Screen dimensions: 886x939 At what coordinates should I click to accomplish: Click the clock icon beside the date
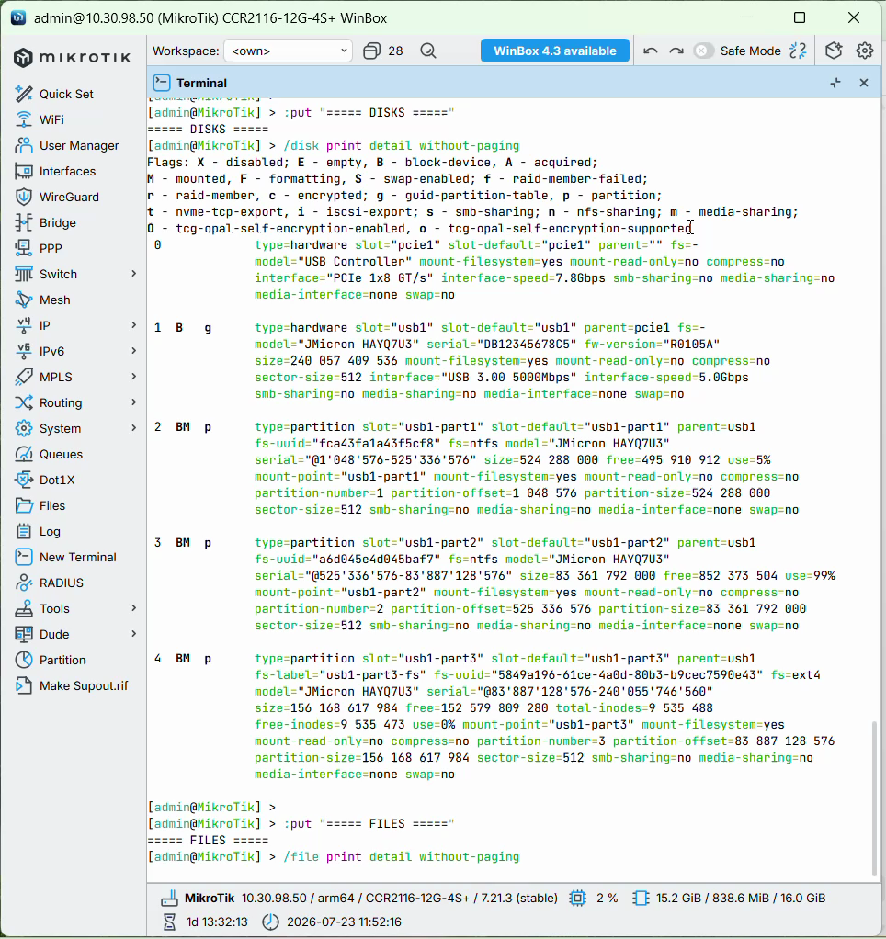pyautogui.click(x=271, y=922)
